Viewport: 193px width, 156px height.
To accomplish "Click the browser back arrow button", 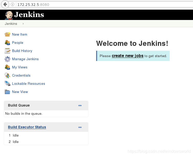I will pyautogui.click(x=5, y=4).
